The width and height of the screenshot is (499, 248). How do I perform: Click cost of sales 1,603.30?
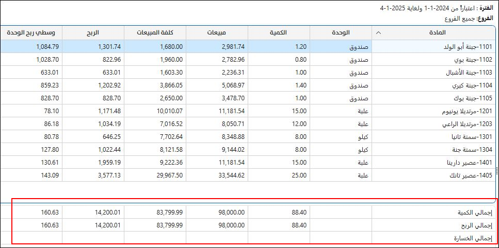click(x=172, y=73)
